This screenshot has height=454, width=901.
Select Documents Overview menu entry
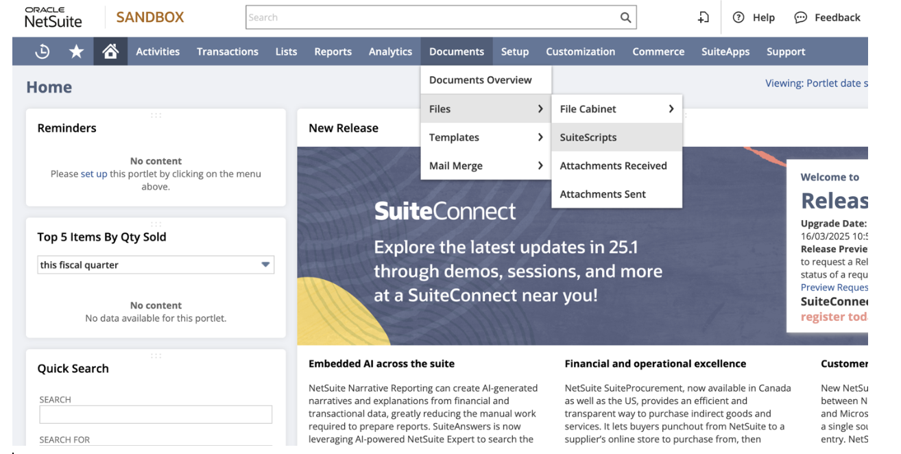click(485, 80)
